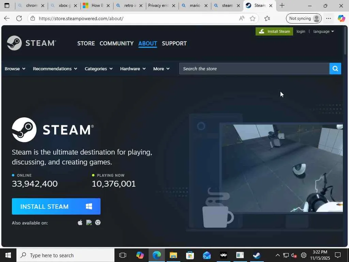Open the browser Settings and more ellipsis
Viewport: 349px width, 262px height.
pyautogui.click(x=329, y=18)
